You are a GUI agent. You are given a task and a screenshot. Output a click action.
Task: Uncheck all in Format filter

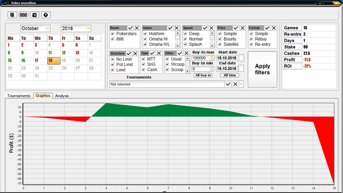point(274,28)
